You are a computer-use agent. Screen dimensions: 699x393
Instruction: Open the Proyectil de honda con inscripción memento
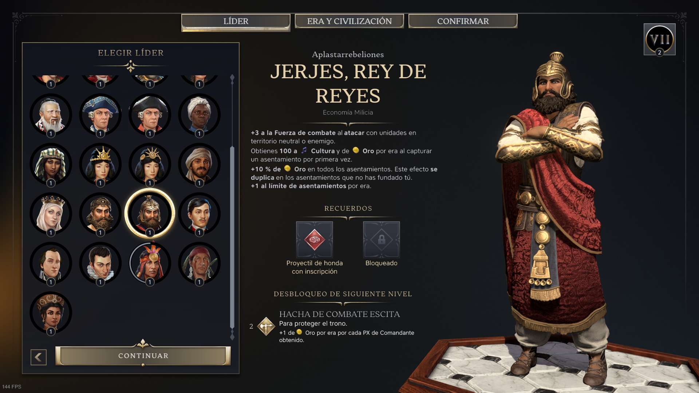315,240
